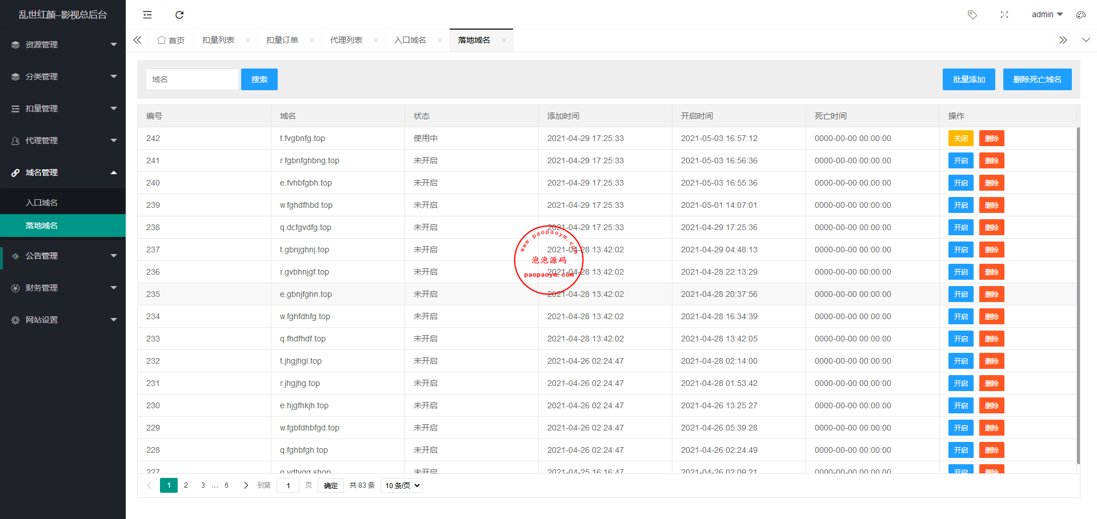Viewport: 1097px width, 519px height.
Task: Close the 扣量列表 tab
Action: [x=248, y=40]
